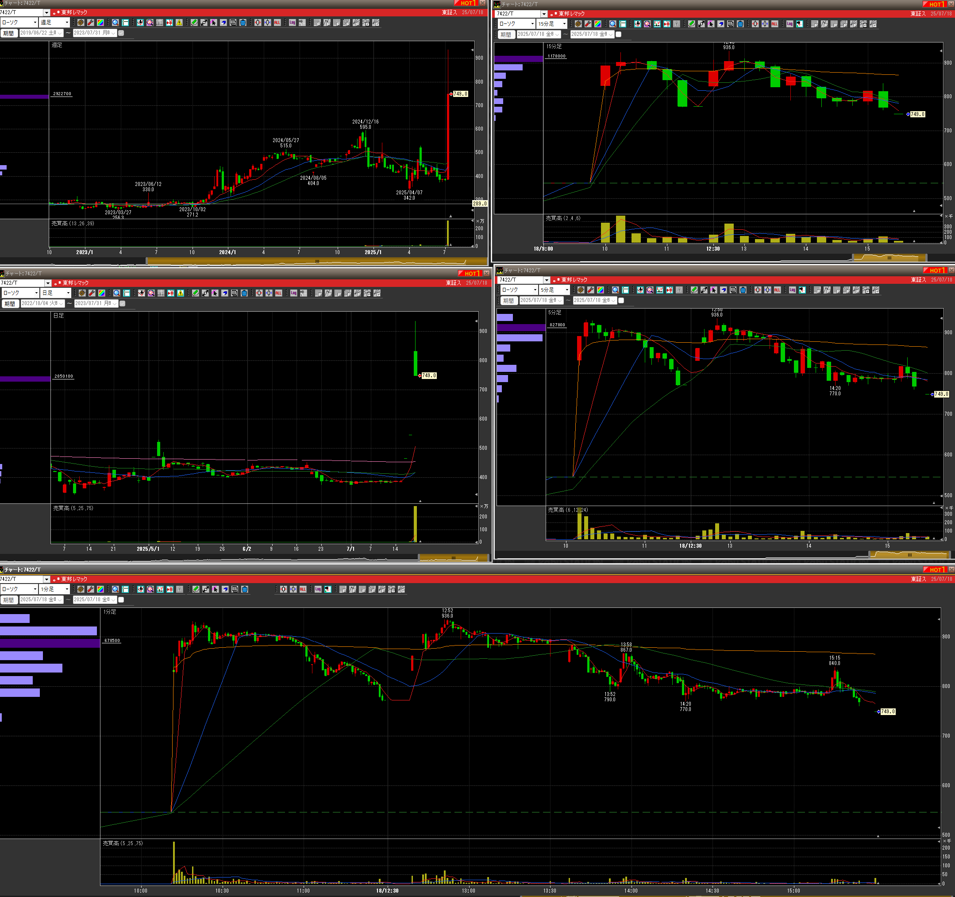Viewport: 955px width, 897px height.
Task: Toggle the period checkbox in the 5-minute chart
Action: click(x=621, y=301)
